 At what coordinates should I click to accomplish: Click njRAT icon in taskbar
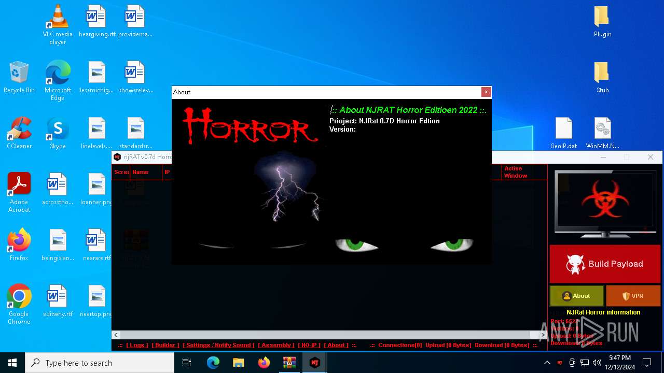coord(314,363)
